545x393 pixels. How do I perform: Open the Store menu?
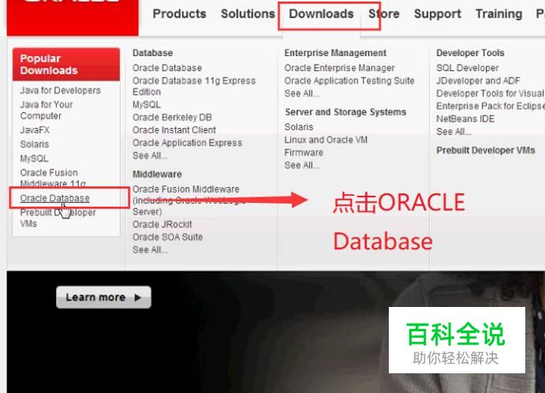click(384, 14)
